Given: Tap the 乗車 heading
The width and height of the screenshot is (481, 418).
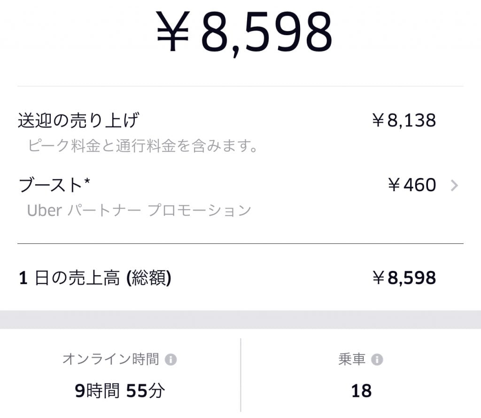Looking at the screenshot, I should (x=352, y=360).
